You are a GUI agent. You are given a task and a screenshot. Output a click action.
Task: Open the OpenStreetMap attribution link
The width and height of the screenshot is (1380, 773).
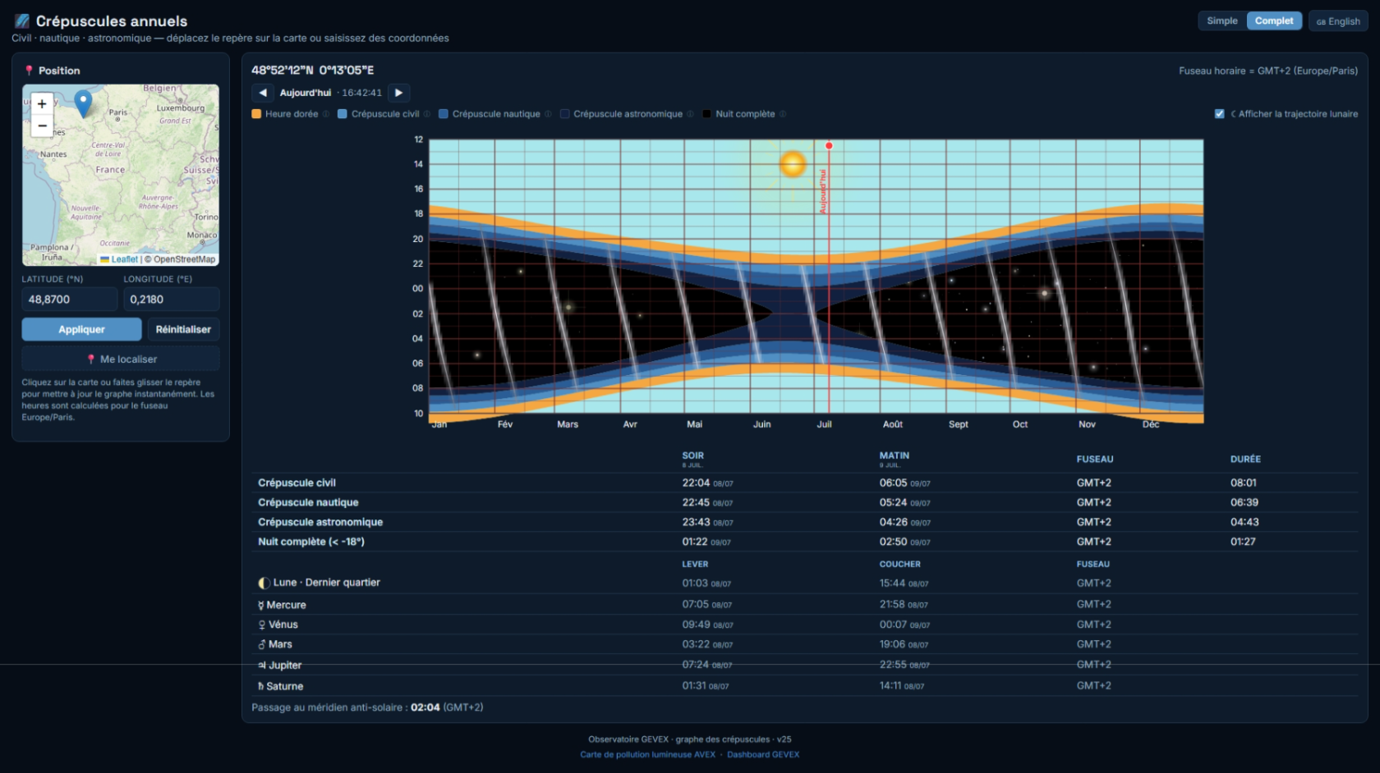coord(185,259)
